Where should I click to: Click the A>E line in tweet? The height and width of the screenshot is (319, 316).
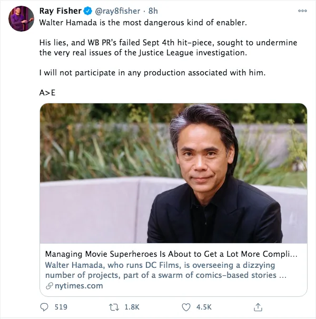pyautogui.click(x=47, y=92)
